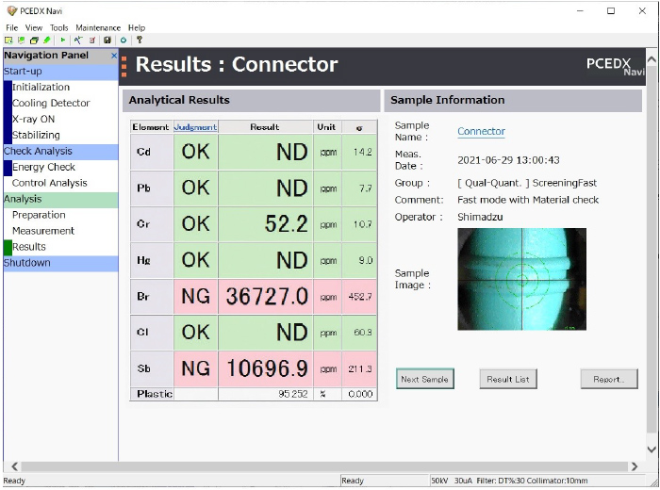
Task: Click the Hg element cell
Action: 152,260
